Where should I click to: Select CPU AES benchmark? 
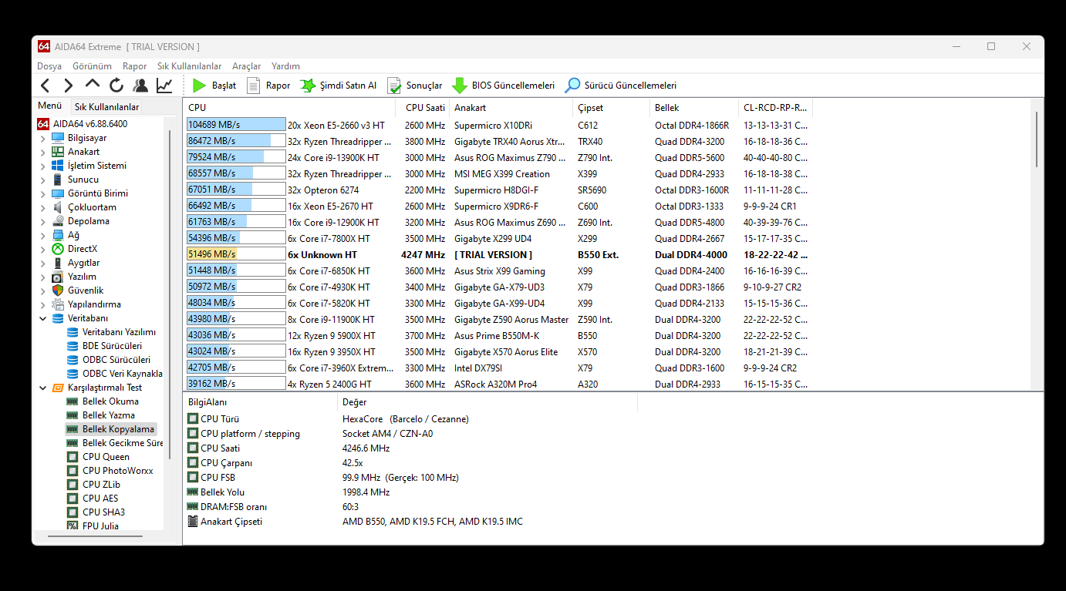(x=100, y=499)
